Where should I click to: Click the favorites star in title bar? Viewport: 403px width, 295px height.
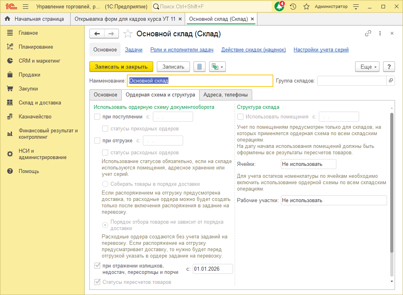click(x=306, y=7)
